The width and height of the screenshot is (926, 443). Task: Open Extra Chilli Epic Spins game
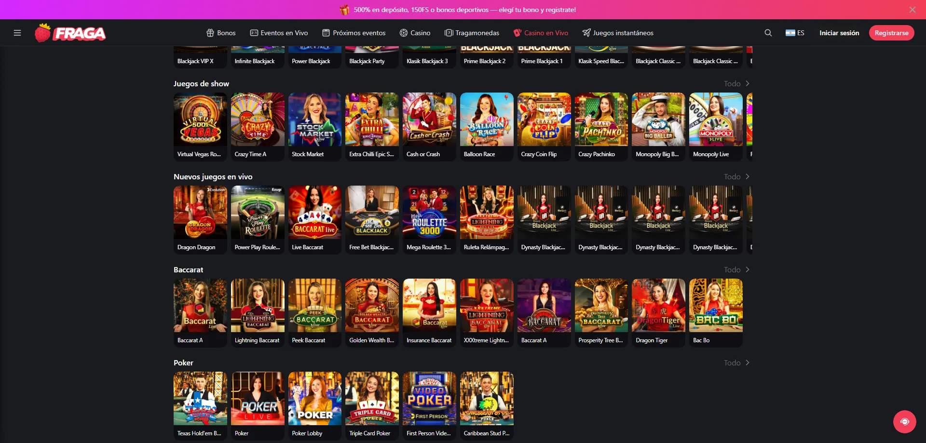click(x=372, y=127)
